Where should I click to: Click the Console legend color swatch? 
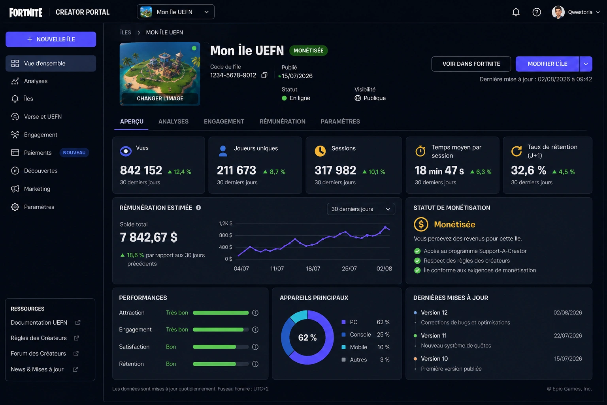click(x=343, y=335)
